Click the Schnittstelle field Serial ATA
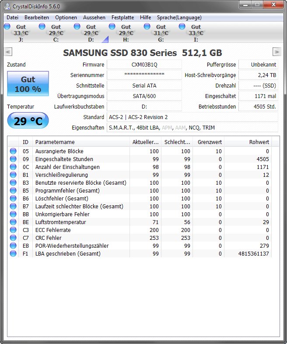 coord(144,85)
